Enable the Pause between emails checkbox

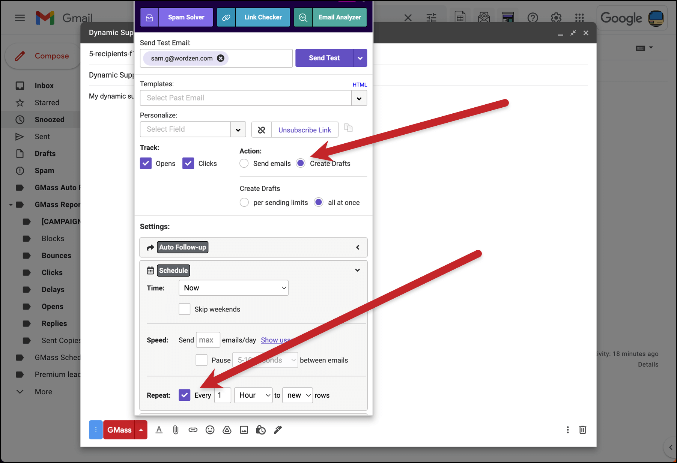point(202,360)
